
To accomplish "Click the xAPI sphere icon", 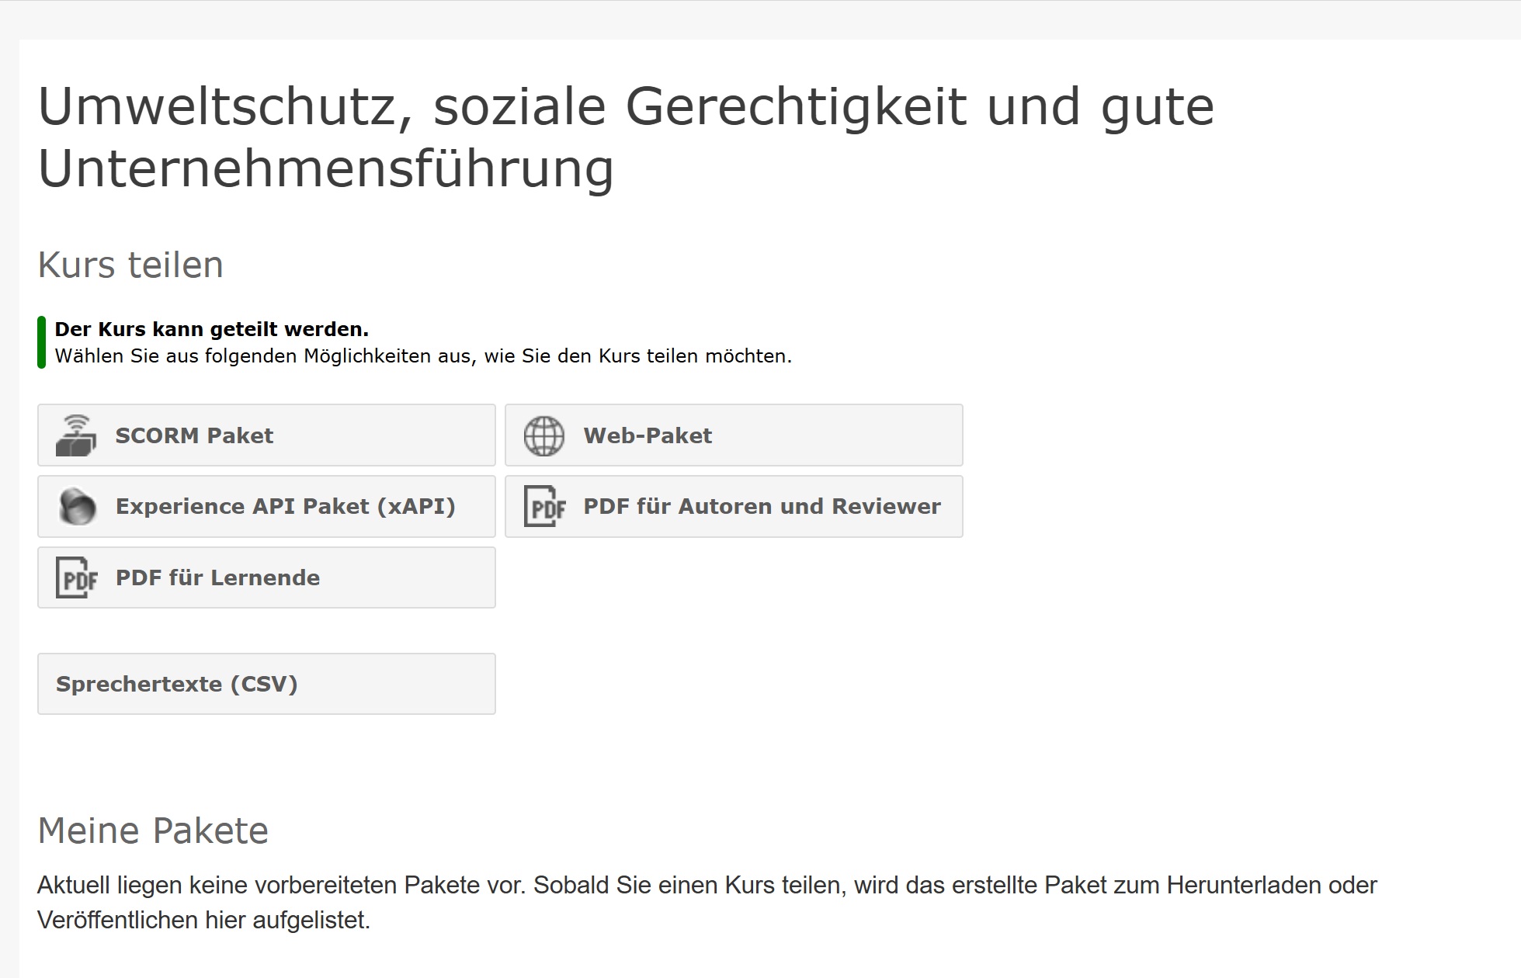I will (78, 506).
